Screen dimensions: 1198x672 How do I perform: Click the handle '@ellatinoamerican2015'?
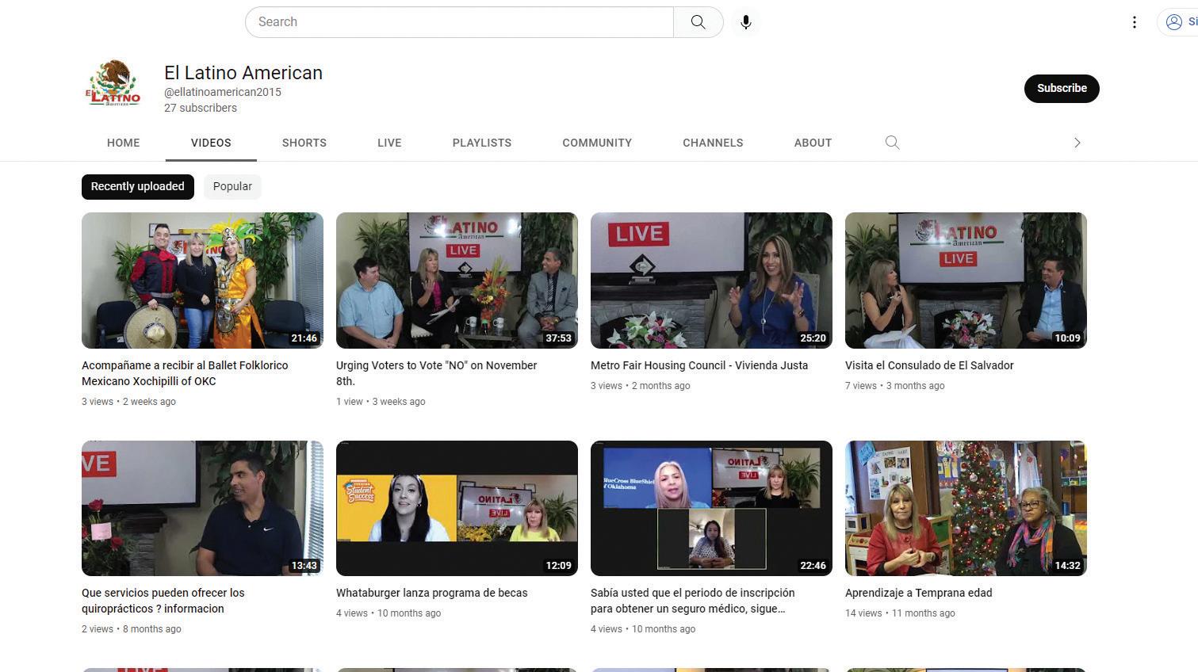point(223,92)
